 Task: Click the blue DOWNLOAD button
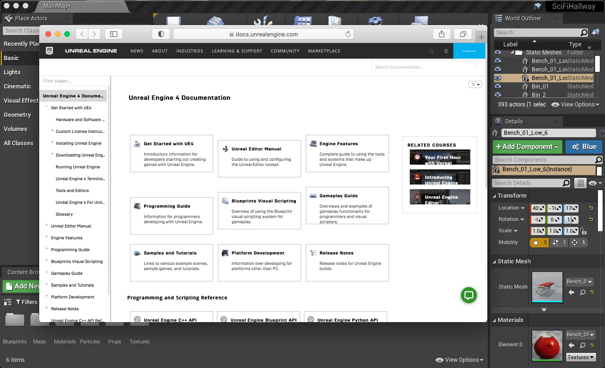point(469,51)
